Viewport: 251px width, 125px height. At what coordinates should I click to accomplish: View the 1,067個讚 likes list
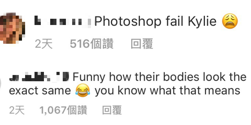click(63, 110)
